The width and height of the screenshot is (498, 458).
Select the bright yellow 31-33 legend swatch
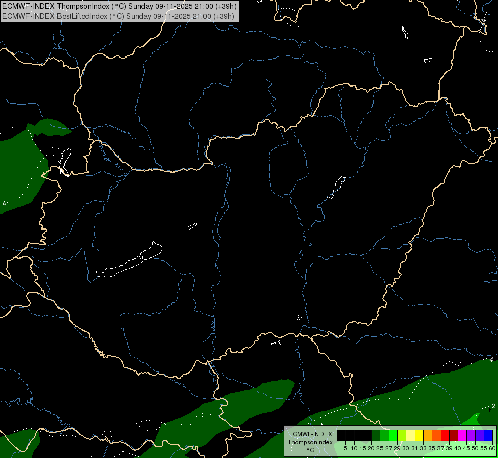[x=419, y=435]
